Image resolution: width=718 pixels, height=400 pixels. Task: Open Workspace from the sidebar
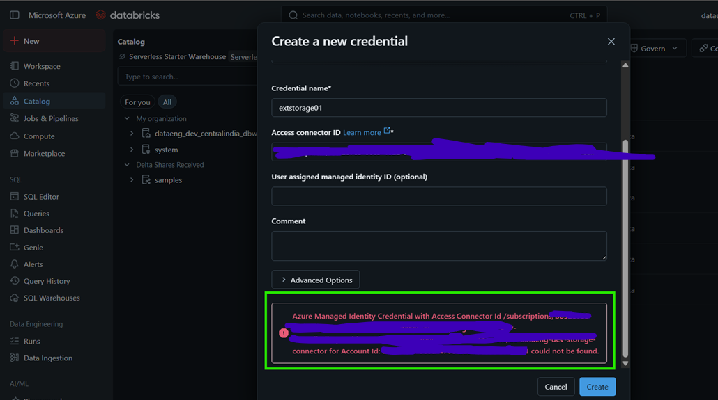[54, 66]
